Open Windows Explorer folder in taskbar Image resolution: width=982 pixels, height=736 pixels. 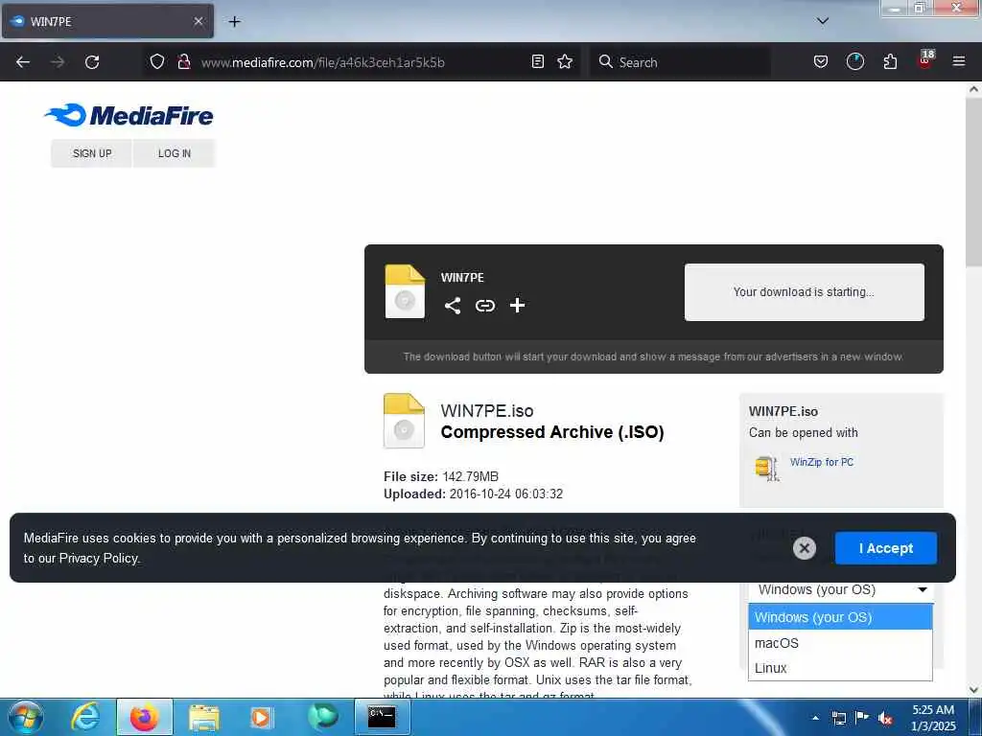204,718
